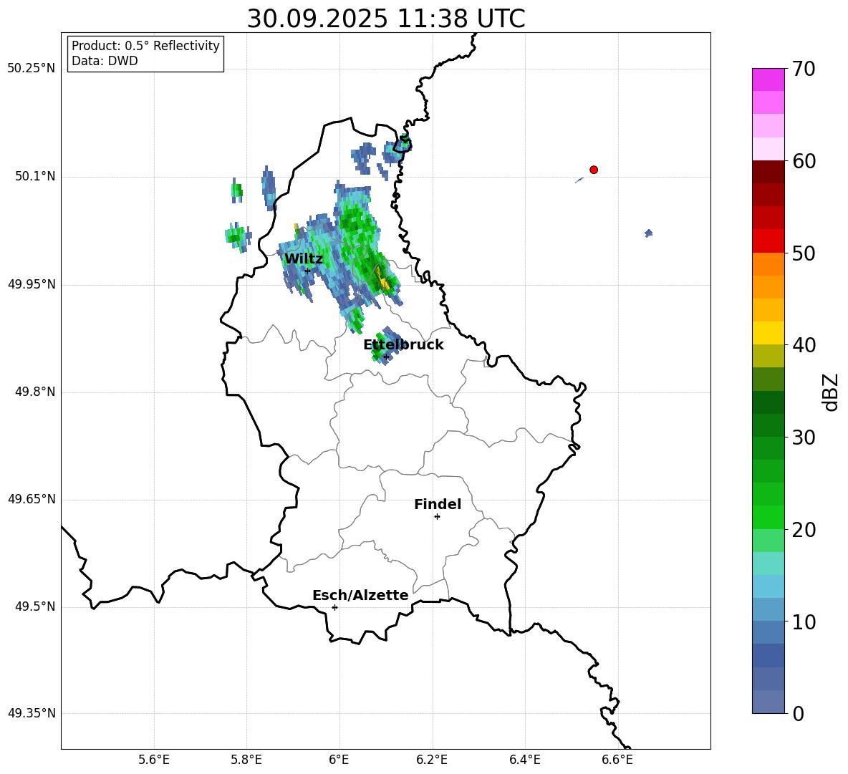848x774 pixels.
Task: Click the 50 value on colorbar
Action: (x=804, y=253)
